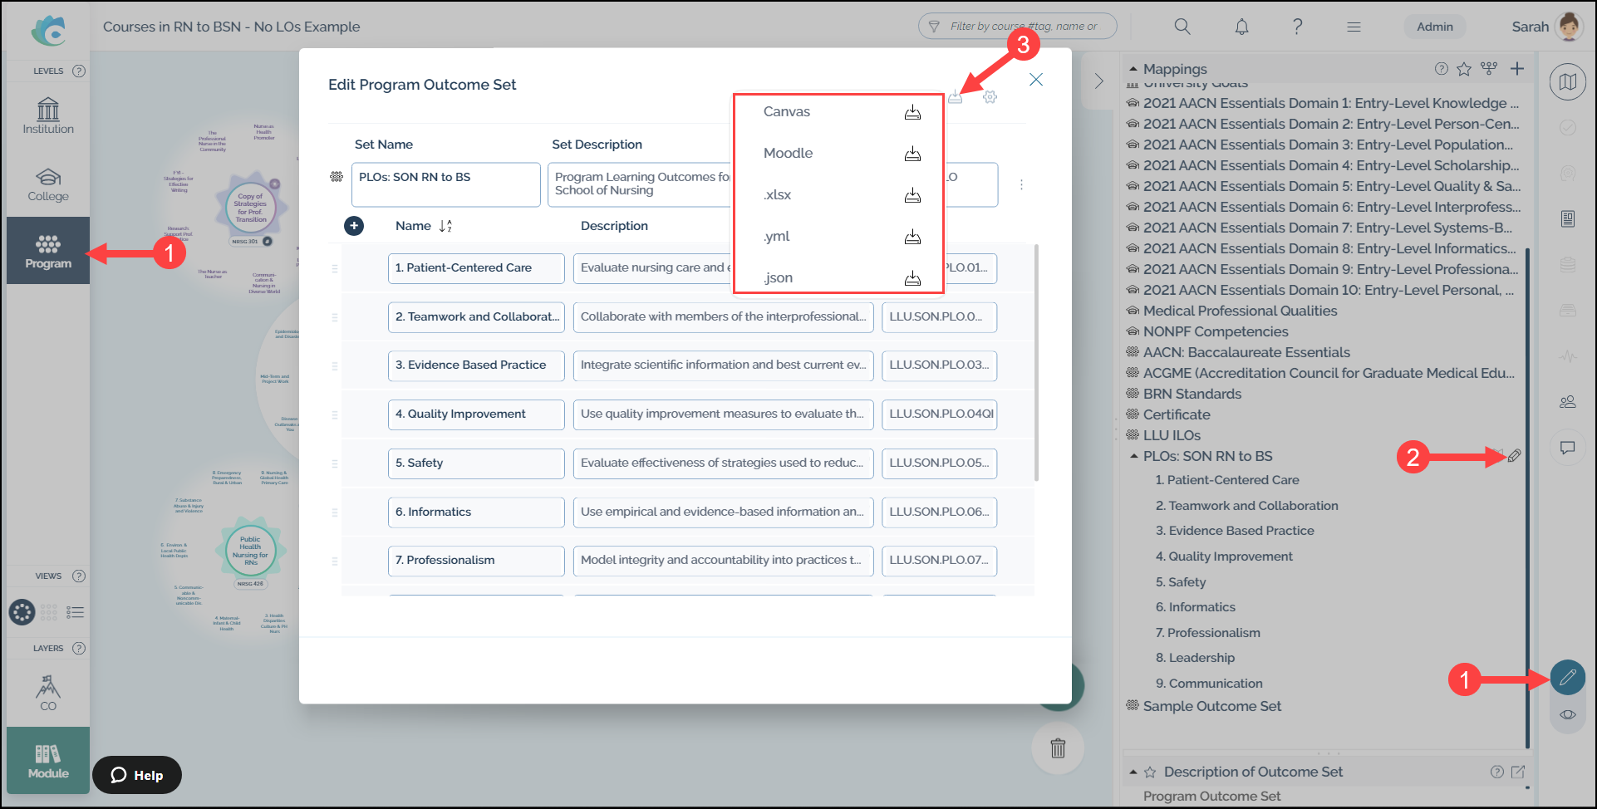Select BRN Standards mapping
1597x809 pixels.
pos(1192,394)
